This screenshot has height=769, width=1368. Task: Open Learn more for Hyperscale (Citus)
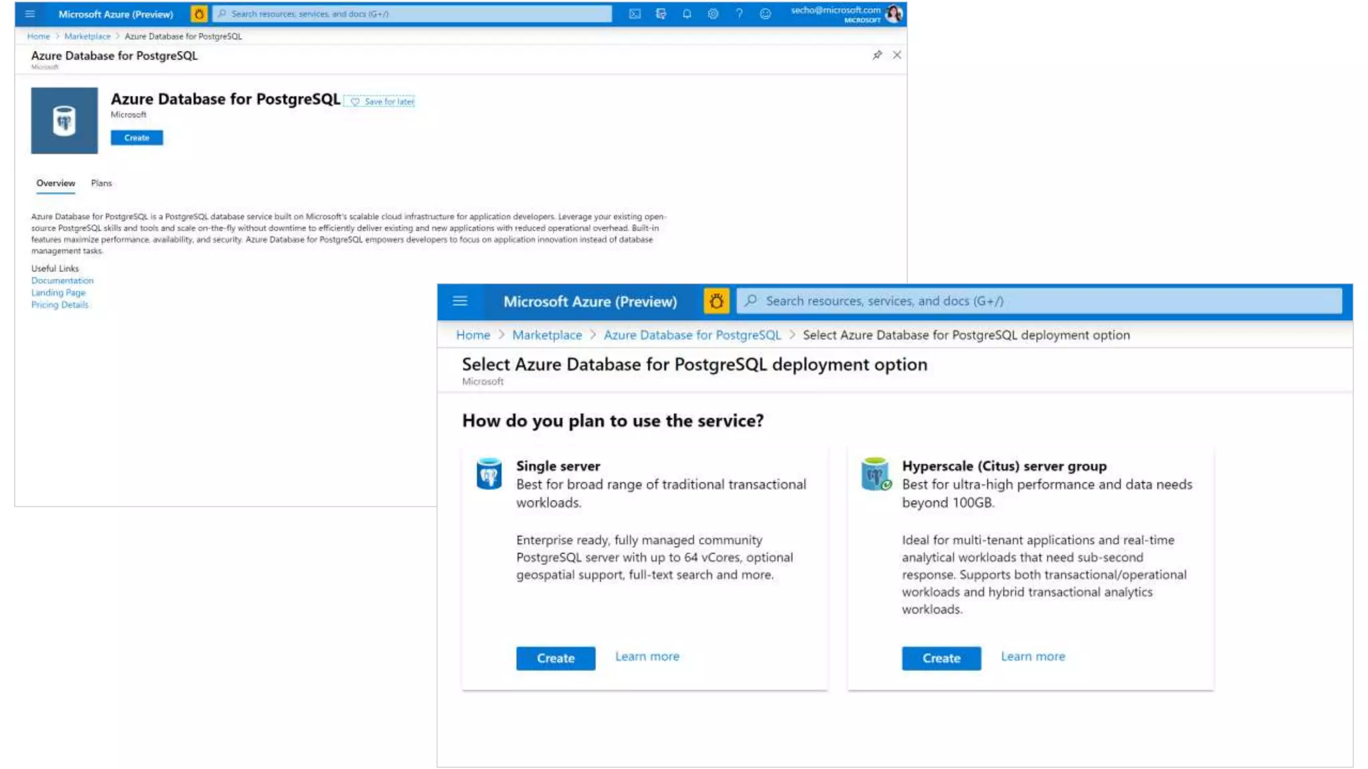(x=1033, y=657)
